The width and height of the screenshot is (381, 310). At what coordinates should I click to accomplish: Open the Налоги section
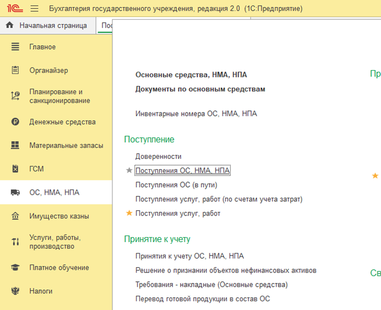tap(56, 291)
